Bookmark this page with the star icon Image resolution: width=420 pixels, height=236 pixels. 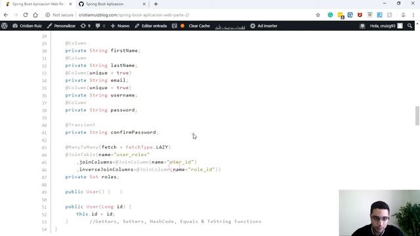pyautogui.click(x=318, y=15)
